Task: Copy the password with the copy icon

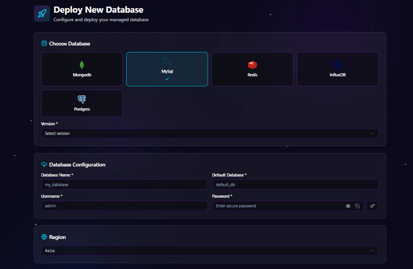Action: (x=357, y=206)
